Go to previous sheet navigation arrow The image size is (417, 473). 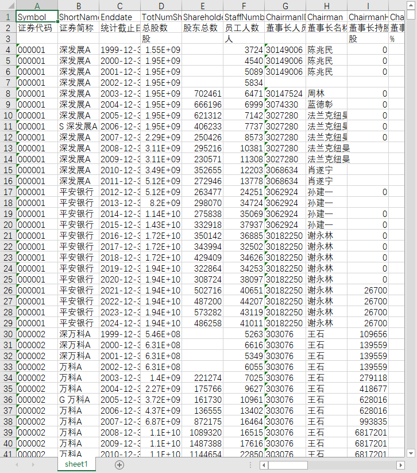click(x=17, y=465)
